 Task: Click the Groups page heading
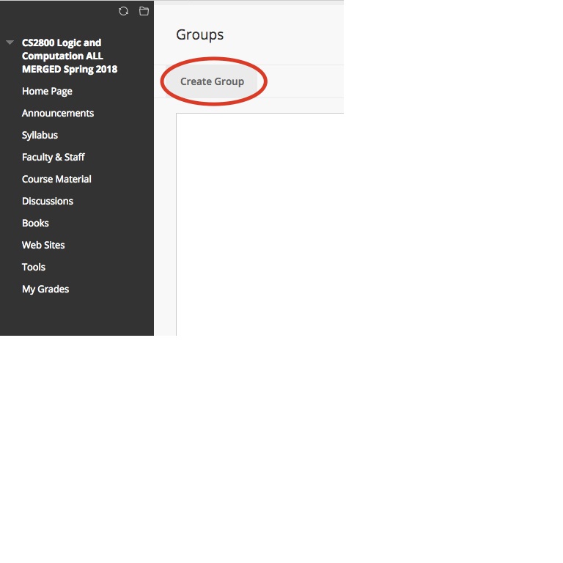[200, 34]
